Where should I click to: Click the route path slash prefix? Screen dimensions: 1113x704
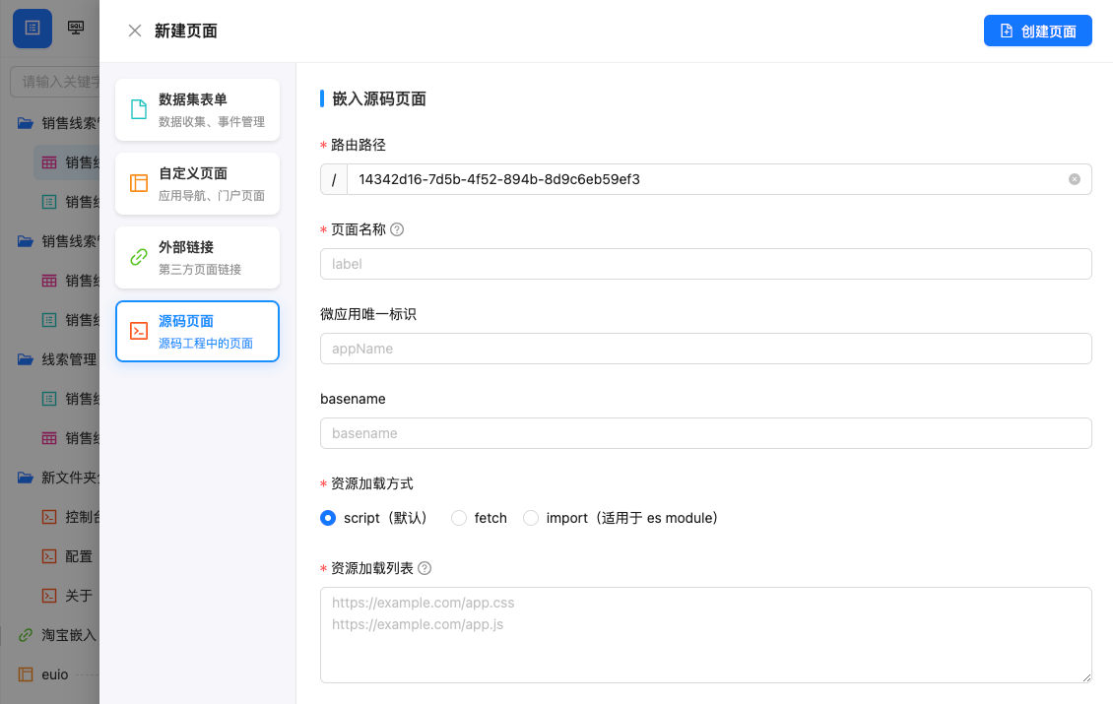[334, 179]
